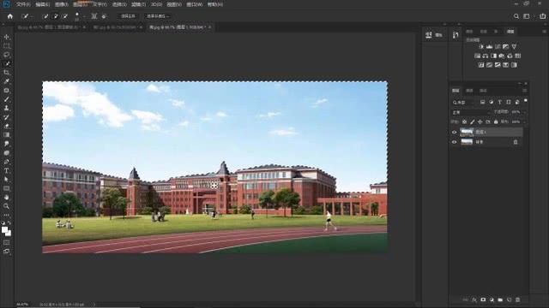Viewport: 549px width, 308px height.
Task: Open the layer filter type dropdown
Action: pos(463,103)
